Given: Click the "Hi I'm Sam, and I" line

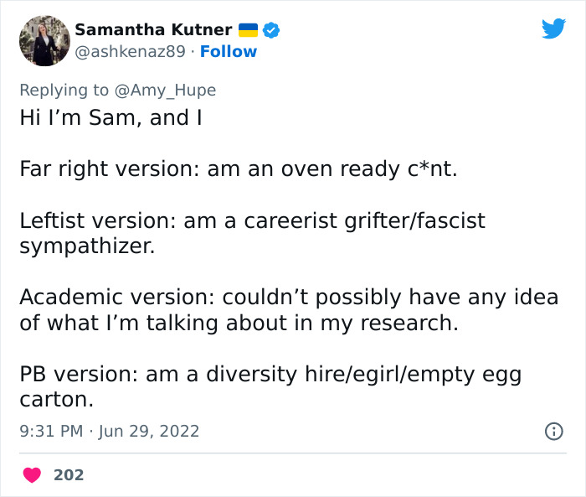Looking at the screenshot, I should tap(111, 118).
